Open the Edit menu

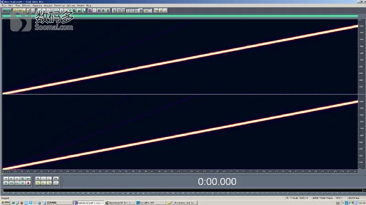(x=11, y=5)
